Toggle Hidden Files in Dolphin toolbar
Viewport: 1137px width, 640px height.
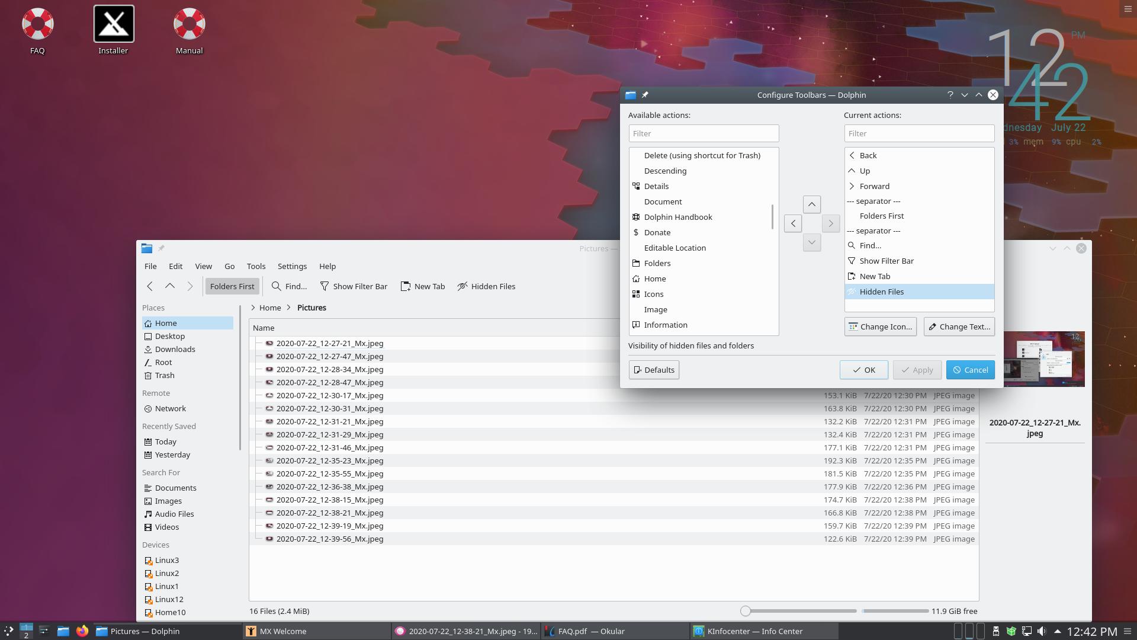pos(486,286)
